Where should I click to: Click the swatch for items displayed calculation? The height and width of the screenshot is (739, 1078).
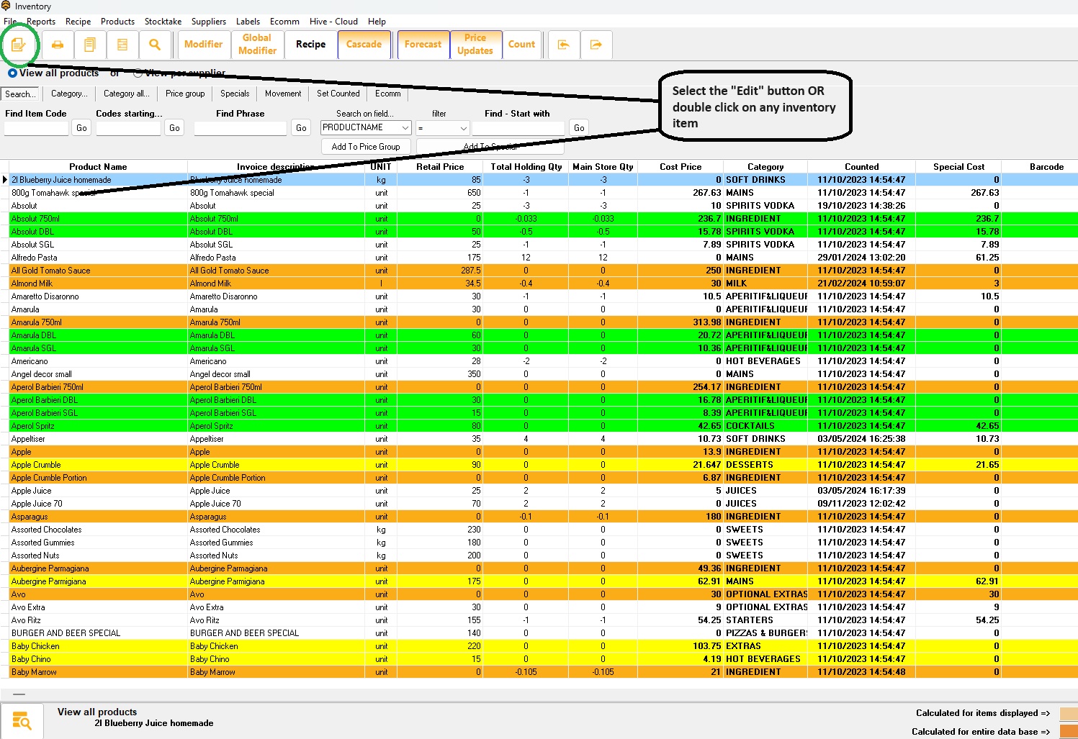point(1069,714)
